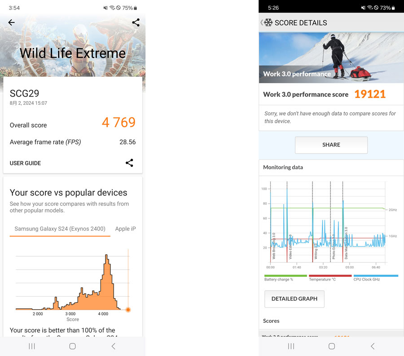Click the mute icon in the left status bar
Screen dimensions: 404x356
coord(105,8)
